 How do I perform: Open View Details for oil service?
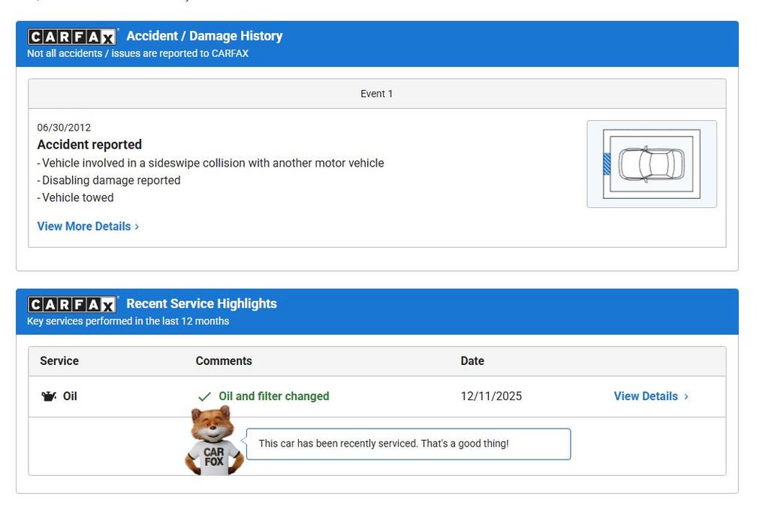[x=645, y=396]
